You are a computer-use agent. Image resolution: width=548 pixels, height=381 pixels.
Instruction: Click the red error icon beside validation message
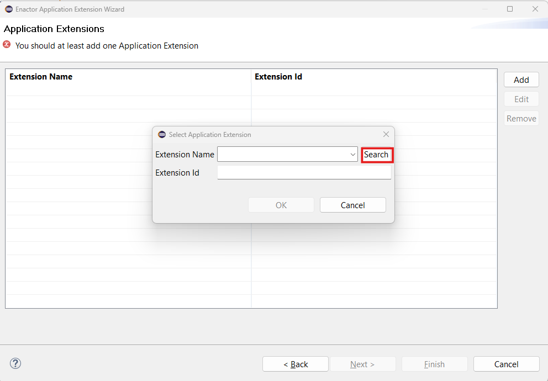click(7, 44)
